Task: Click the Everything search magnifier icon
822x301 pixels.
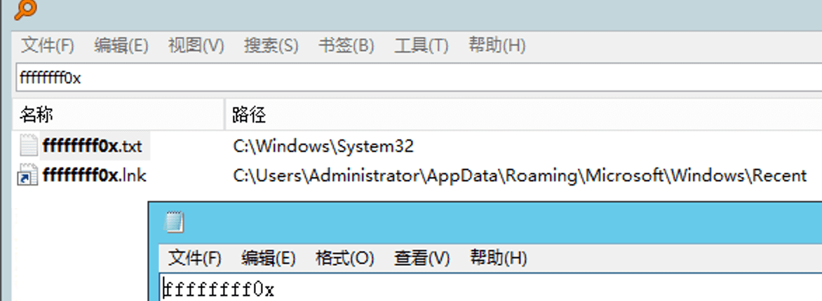Action: point(25,9)
